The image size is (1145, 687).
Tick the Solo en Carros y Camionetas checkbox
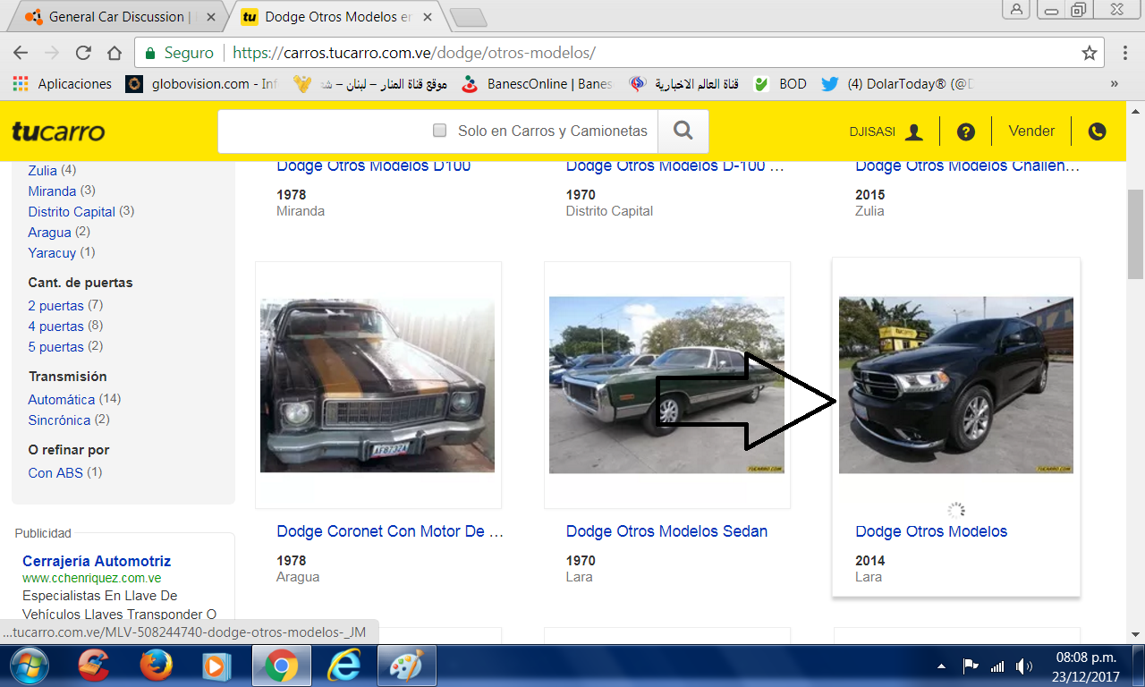click(439, 131)
